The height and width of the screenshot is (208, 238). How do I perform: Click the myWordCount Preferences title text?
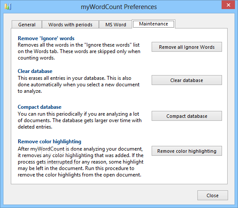119,7
